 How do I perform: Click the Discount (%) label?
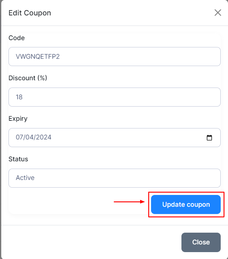(28, 78)
